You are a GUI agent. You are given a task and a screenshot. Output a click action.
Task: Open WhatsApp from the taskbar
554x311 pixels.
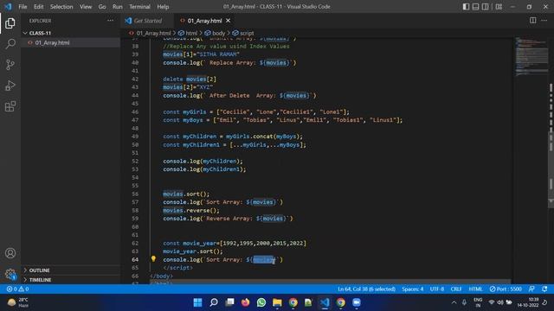[261, 302]
